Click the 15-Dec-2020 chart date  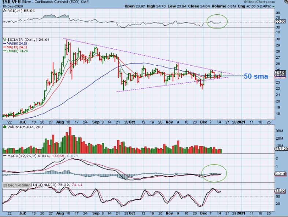[12, 6]
